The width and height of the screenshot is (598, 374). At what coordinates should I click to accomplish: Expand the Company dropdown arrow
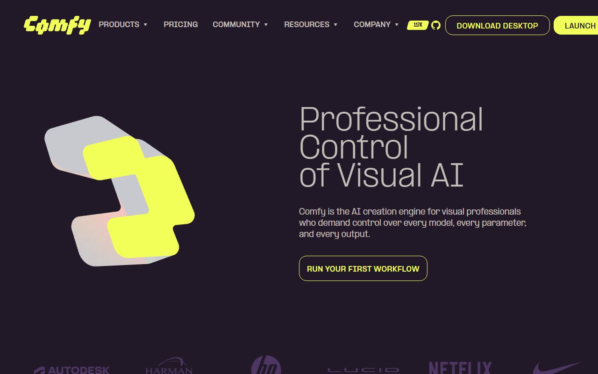click(x=397, y=25)
